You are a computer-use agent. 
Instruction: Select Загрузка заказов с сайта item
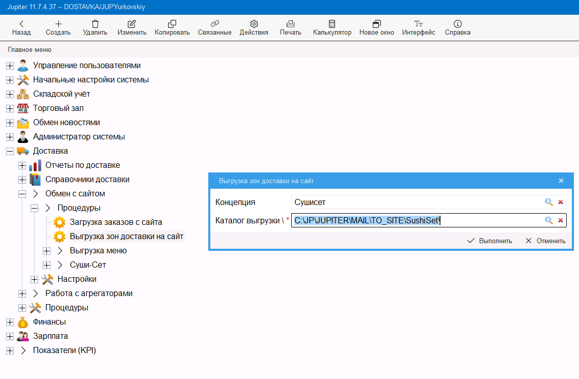coord(116,222)
